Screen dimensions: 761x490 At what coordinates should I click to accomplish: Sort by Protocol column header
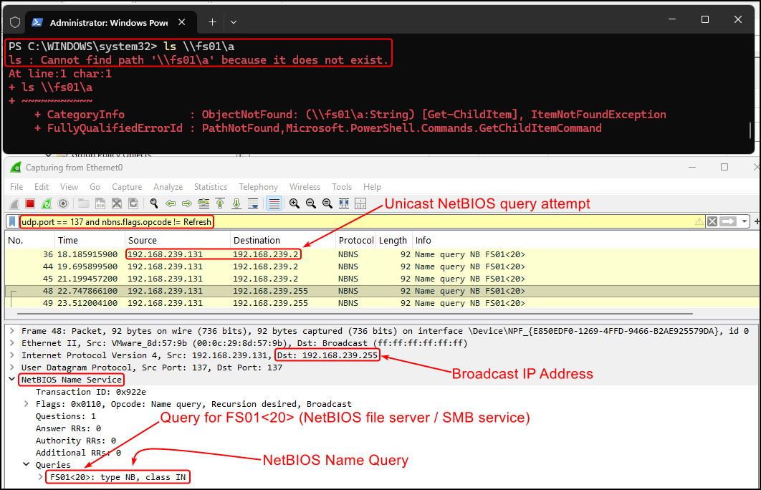[x=355, y=240]
